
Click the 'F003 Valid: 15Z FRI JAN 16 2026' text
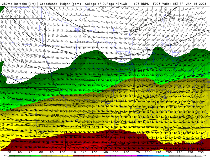point(180,4)
